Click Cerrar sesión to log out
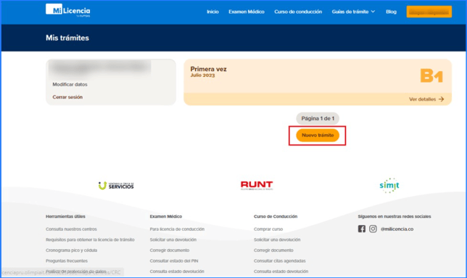Viewport: 467px width, 278px height. pyautogui.click(x=67, y=97)
